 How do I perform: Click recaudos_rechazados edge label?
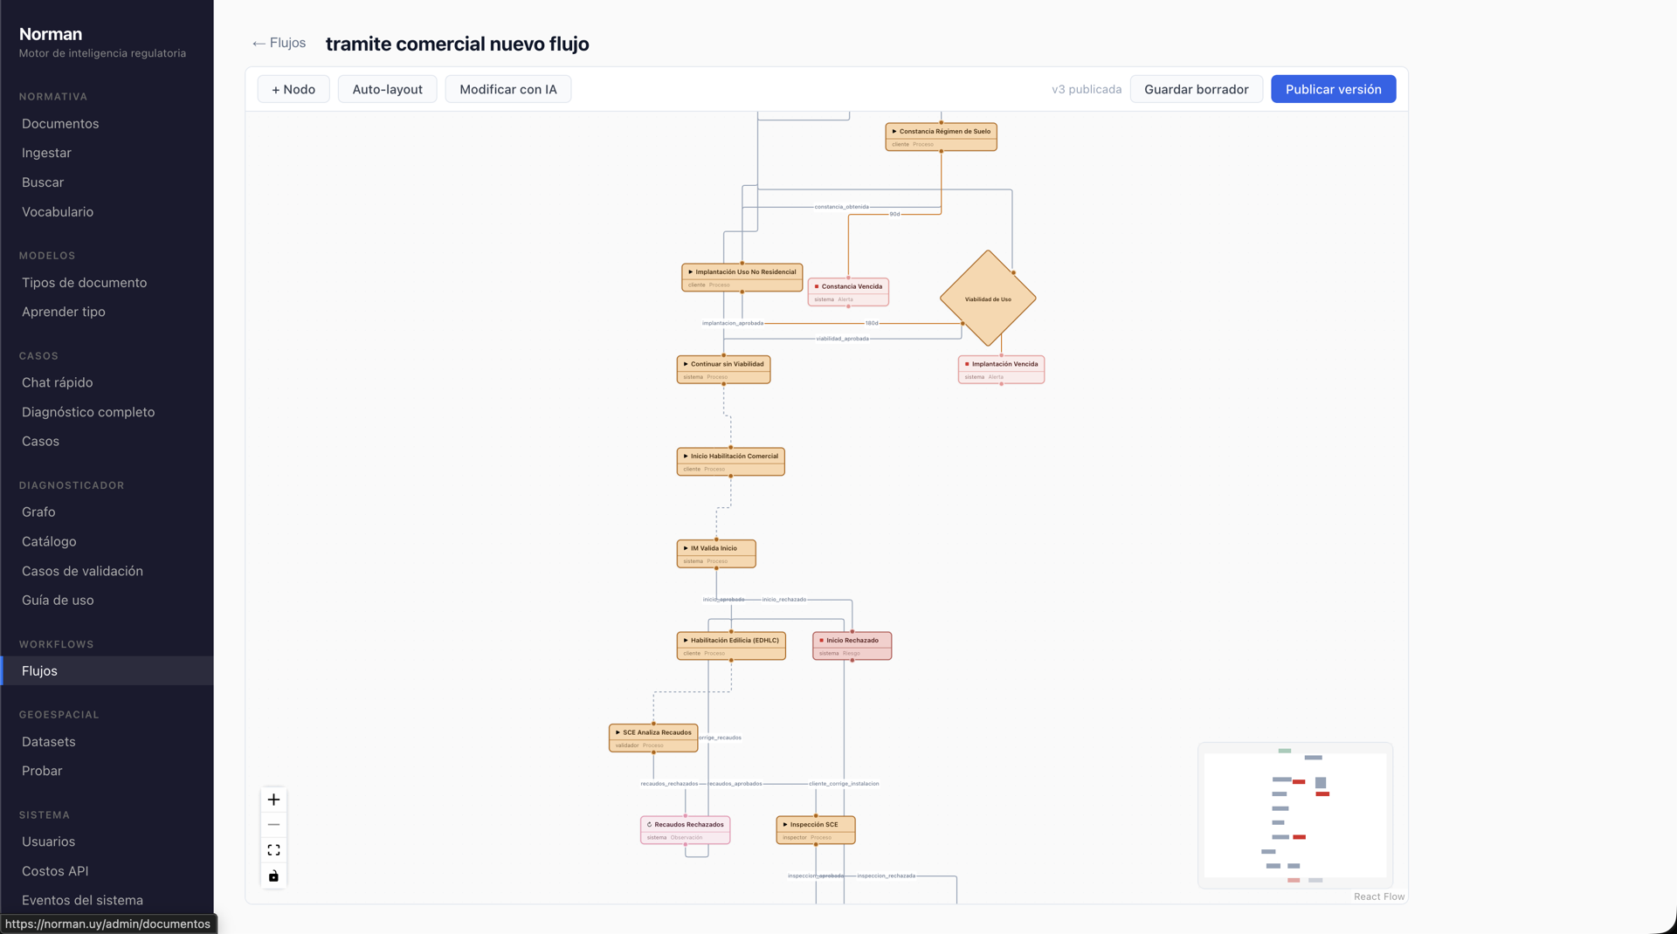tap(669, 784)
